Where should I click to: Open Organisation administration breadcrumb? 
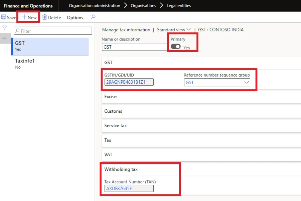94,6
